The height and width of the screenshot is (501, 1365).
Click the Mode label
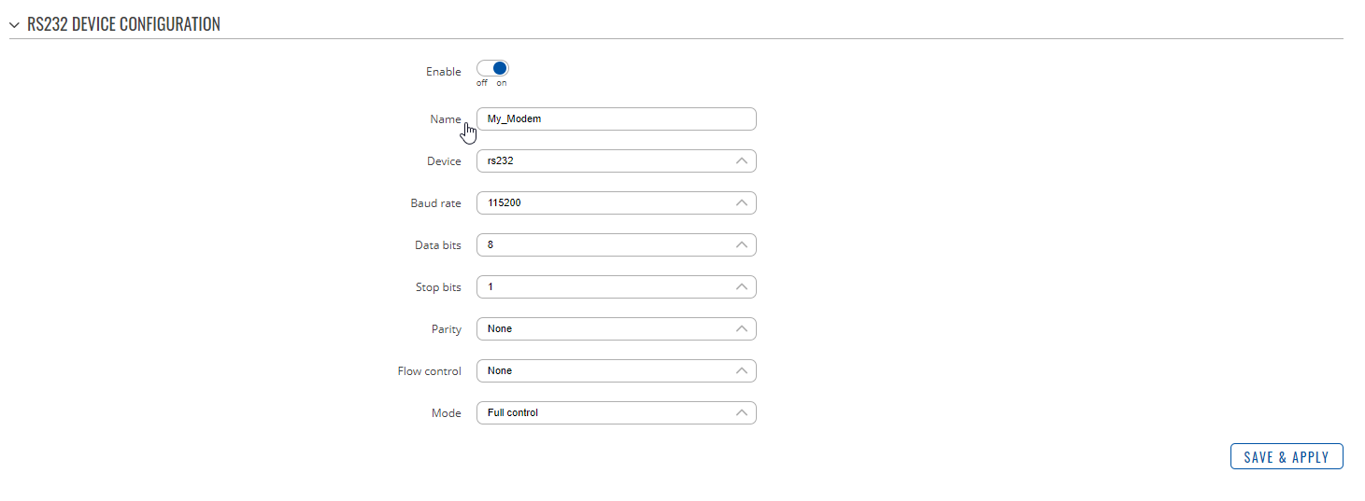(447, 413)
